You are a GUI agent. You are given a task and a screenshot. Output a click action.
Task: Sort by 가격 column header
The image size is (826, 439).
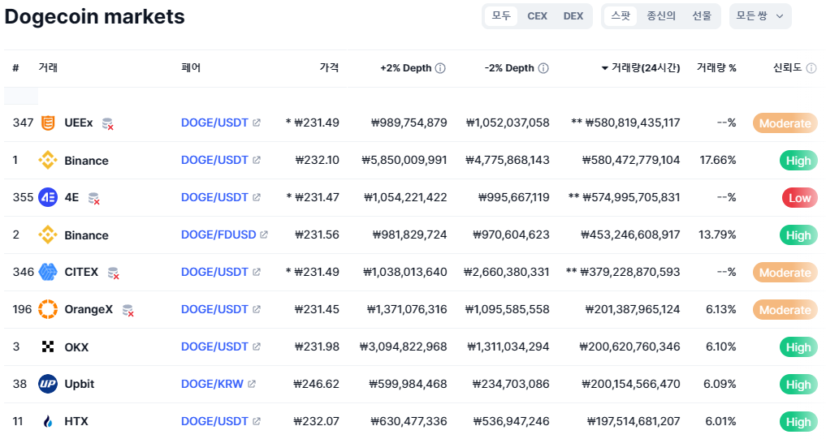329,67
